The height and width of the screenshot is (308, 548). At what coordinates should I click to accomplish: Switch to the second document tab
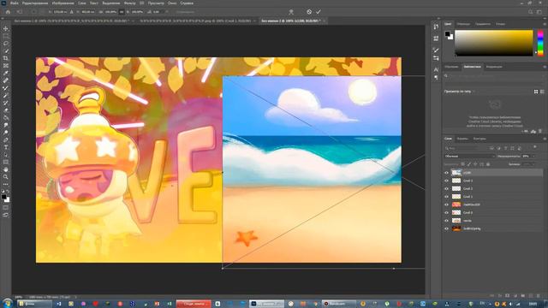195,21
